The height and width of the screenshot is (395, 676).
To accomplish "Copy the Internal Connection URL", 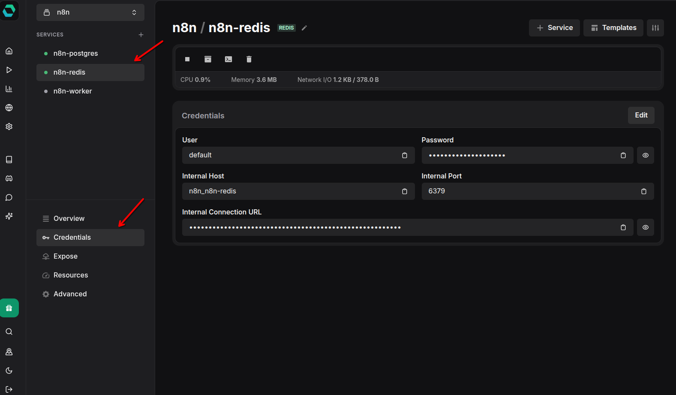I will (623, 227).
